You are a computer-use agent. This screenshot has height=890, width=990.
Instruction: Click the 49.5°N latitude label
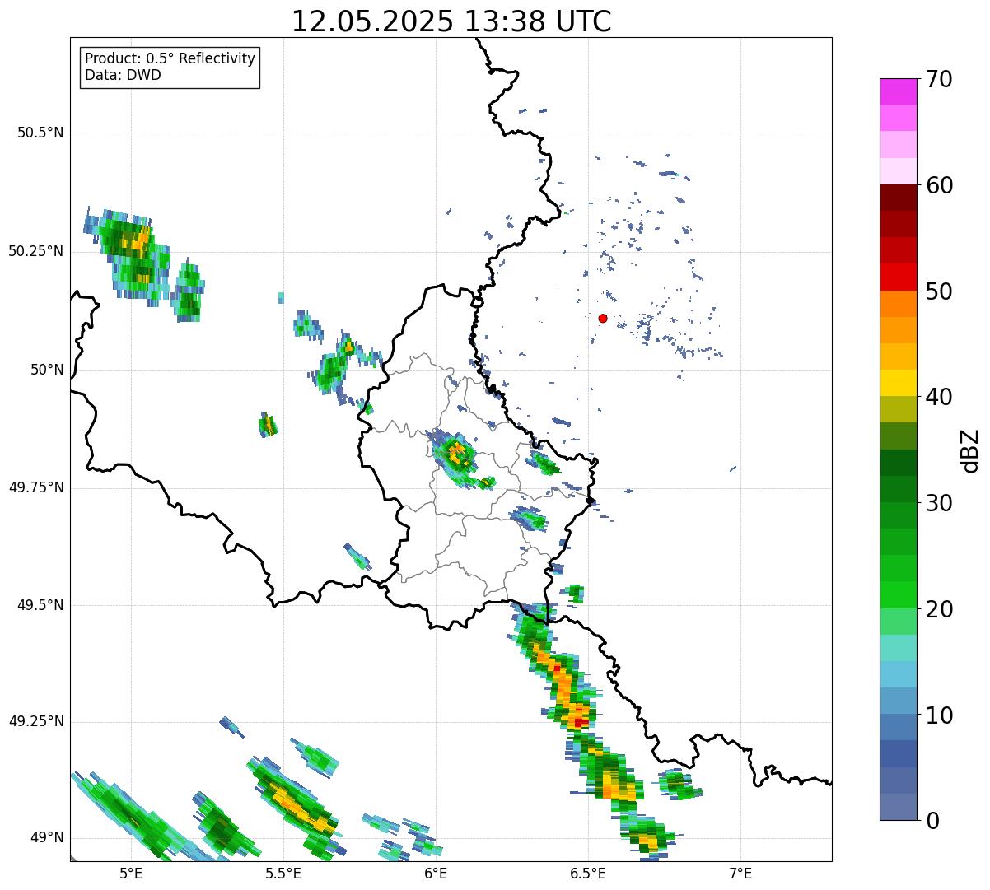pyautogui.click(x=40, y=605)
